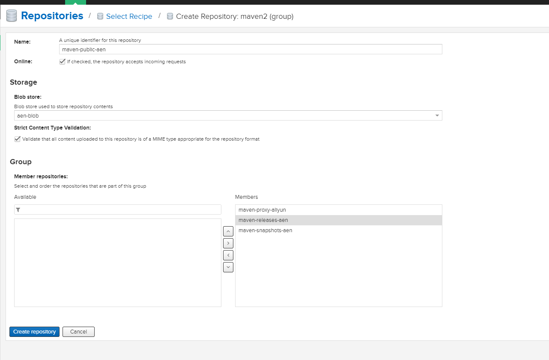Move selected member up with the up arrow
549x360 pixels.
(x=228, y=231)
